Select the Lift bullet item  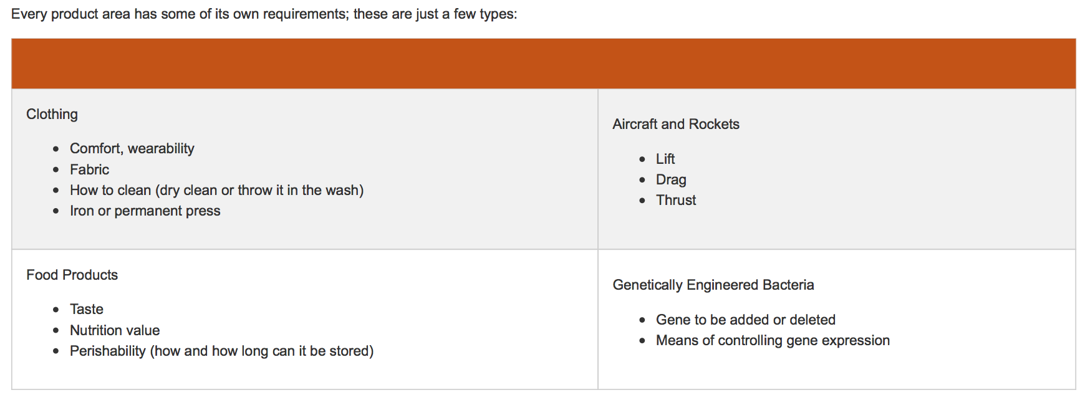[x=665, y=159]
